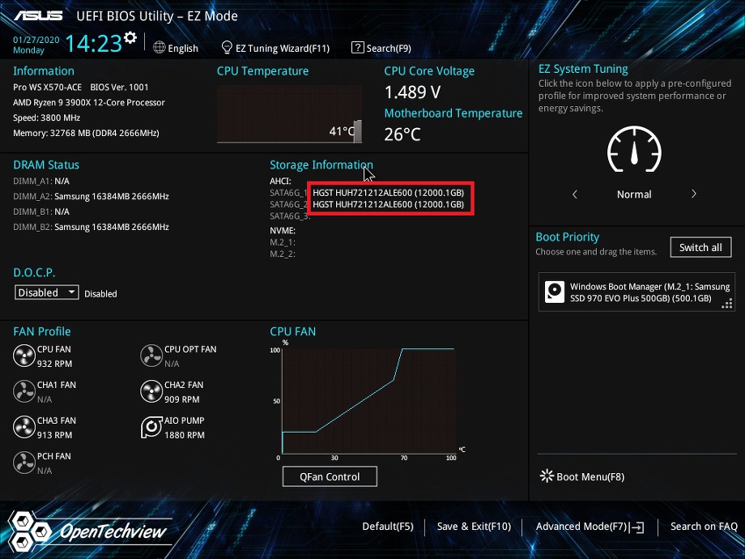Screen dimensions: 745x559
Task: Click the CPU OPT FAN icon
Action: 151,356
